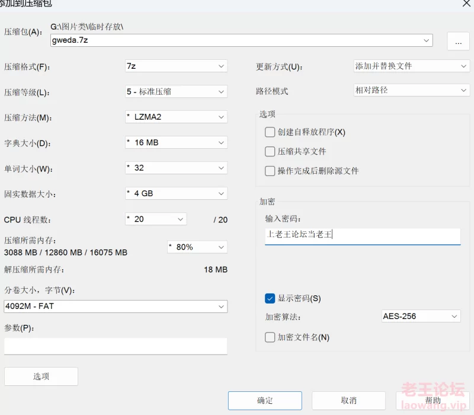Open the 字典大小 16 MB dropdown
Screen dimensions: 474x415
click(x=176, y=142)
